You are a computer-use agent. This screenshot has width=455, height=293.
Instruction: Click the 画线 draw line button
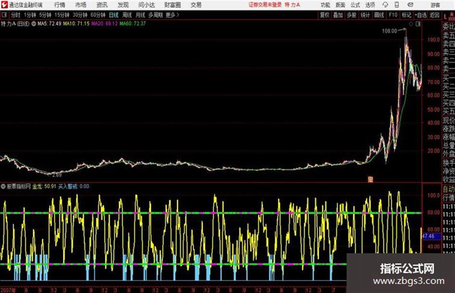coord(379,15)
